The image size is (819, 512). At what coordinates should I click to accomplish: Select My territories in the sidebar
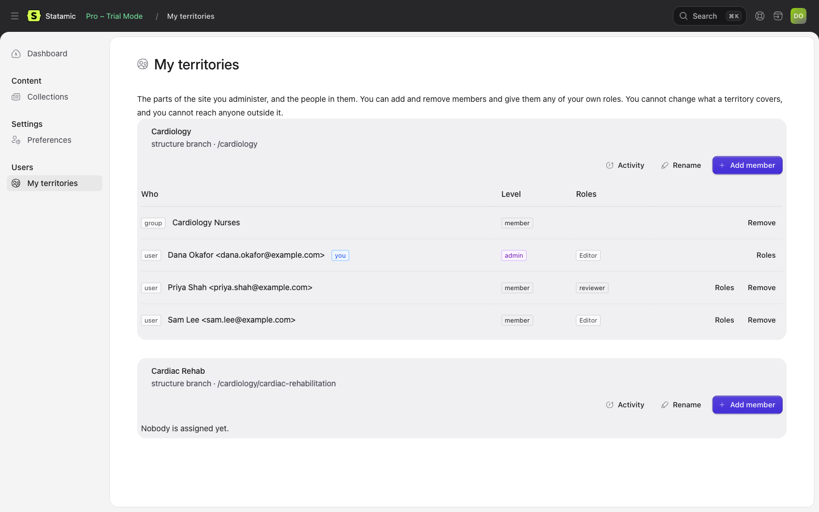pyautogui.click(x=55, y=183)
